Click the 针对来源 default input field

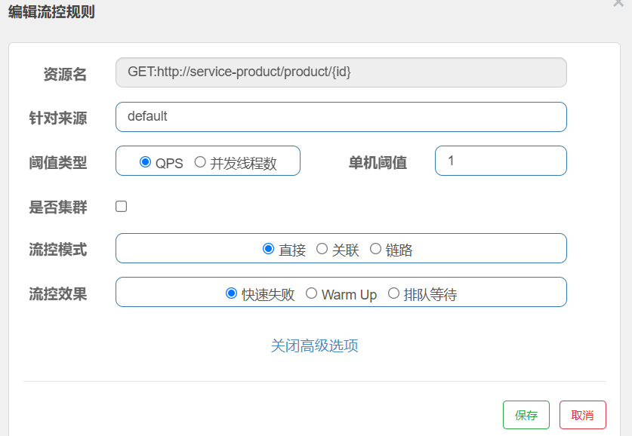click(341, 117)
